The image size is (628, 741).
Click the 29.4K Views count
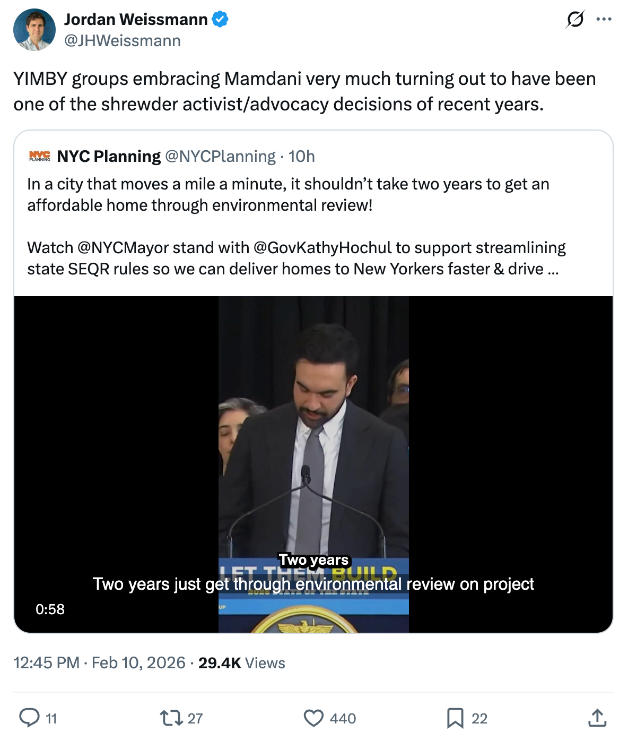[242, 663]
